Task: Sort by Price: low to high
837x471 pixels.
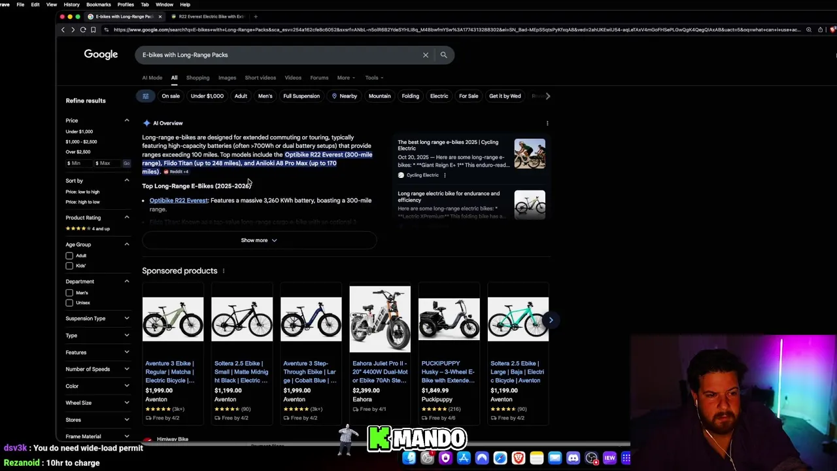Action: pos(82,192)
